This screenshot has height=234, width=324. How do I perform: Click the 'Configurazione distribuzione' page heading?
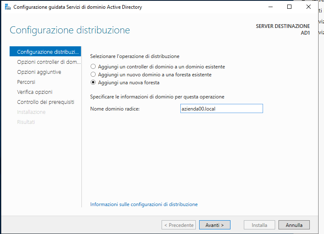(x=70, y=30)
